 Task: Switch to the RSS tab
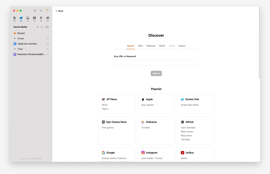tap(140, 46)
